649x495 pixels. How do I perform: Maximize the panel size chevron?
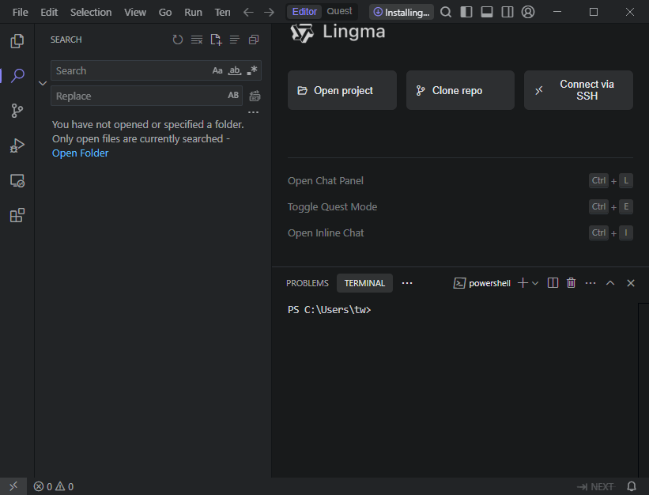[x=610, y=283]
